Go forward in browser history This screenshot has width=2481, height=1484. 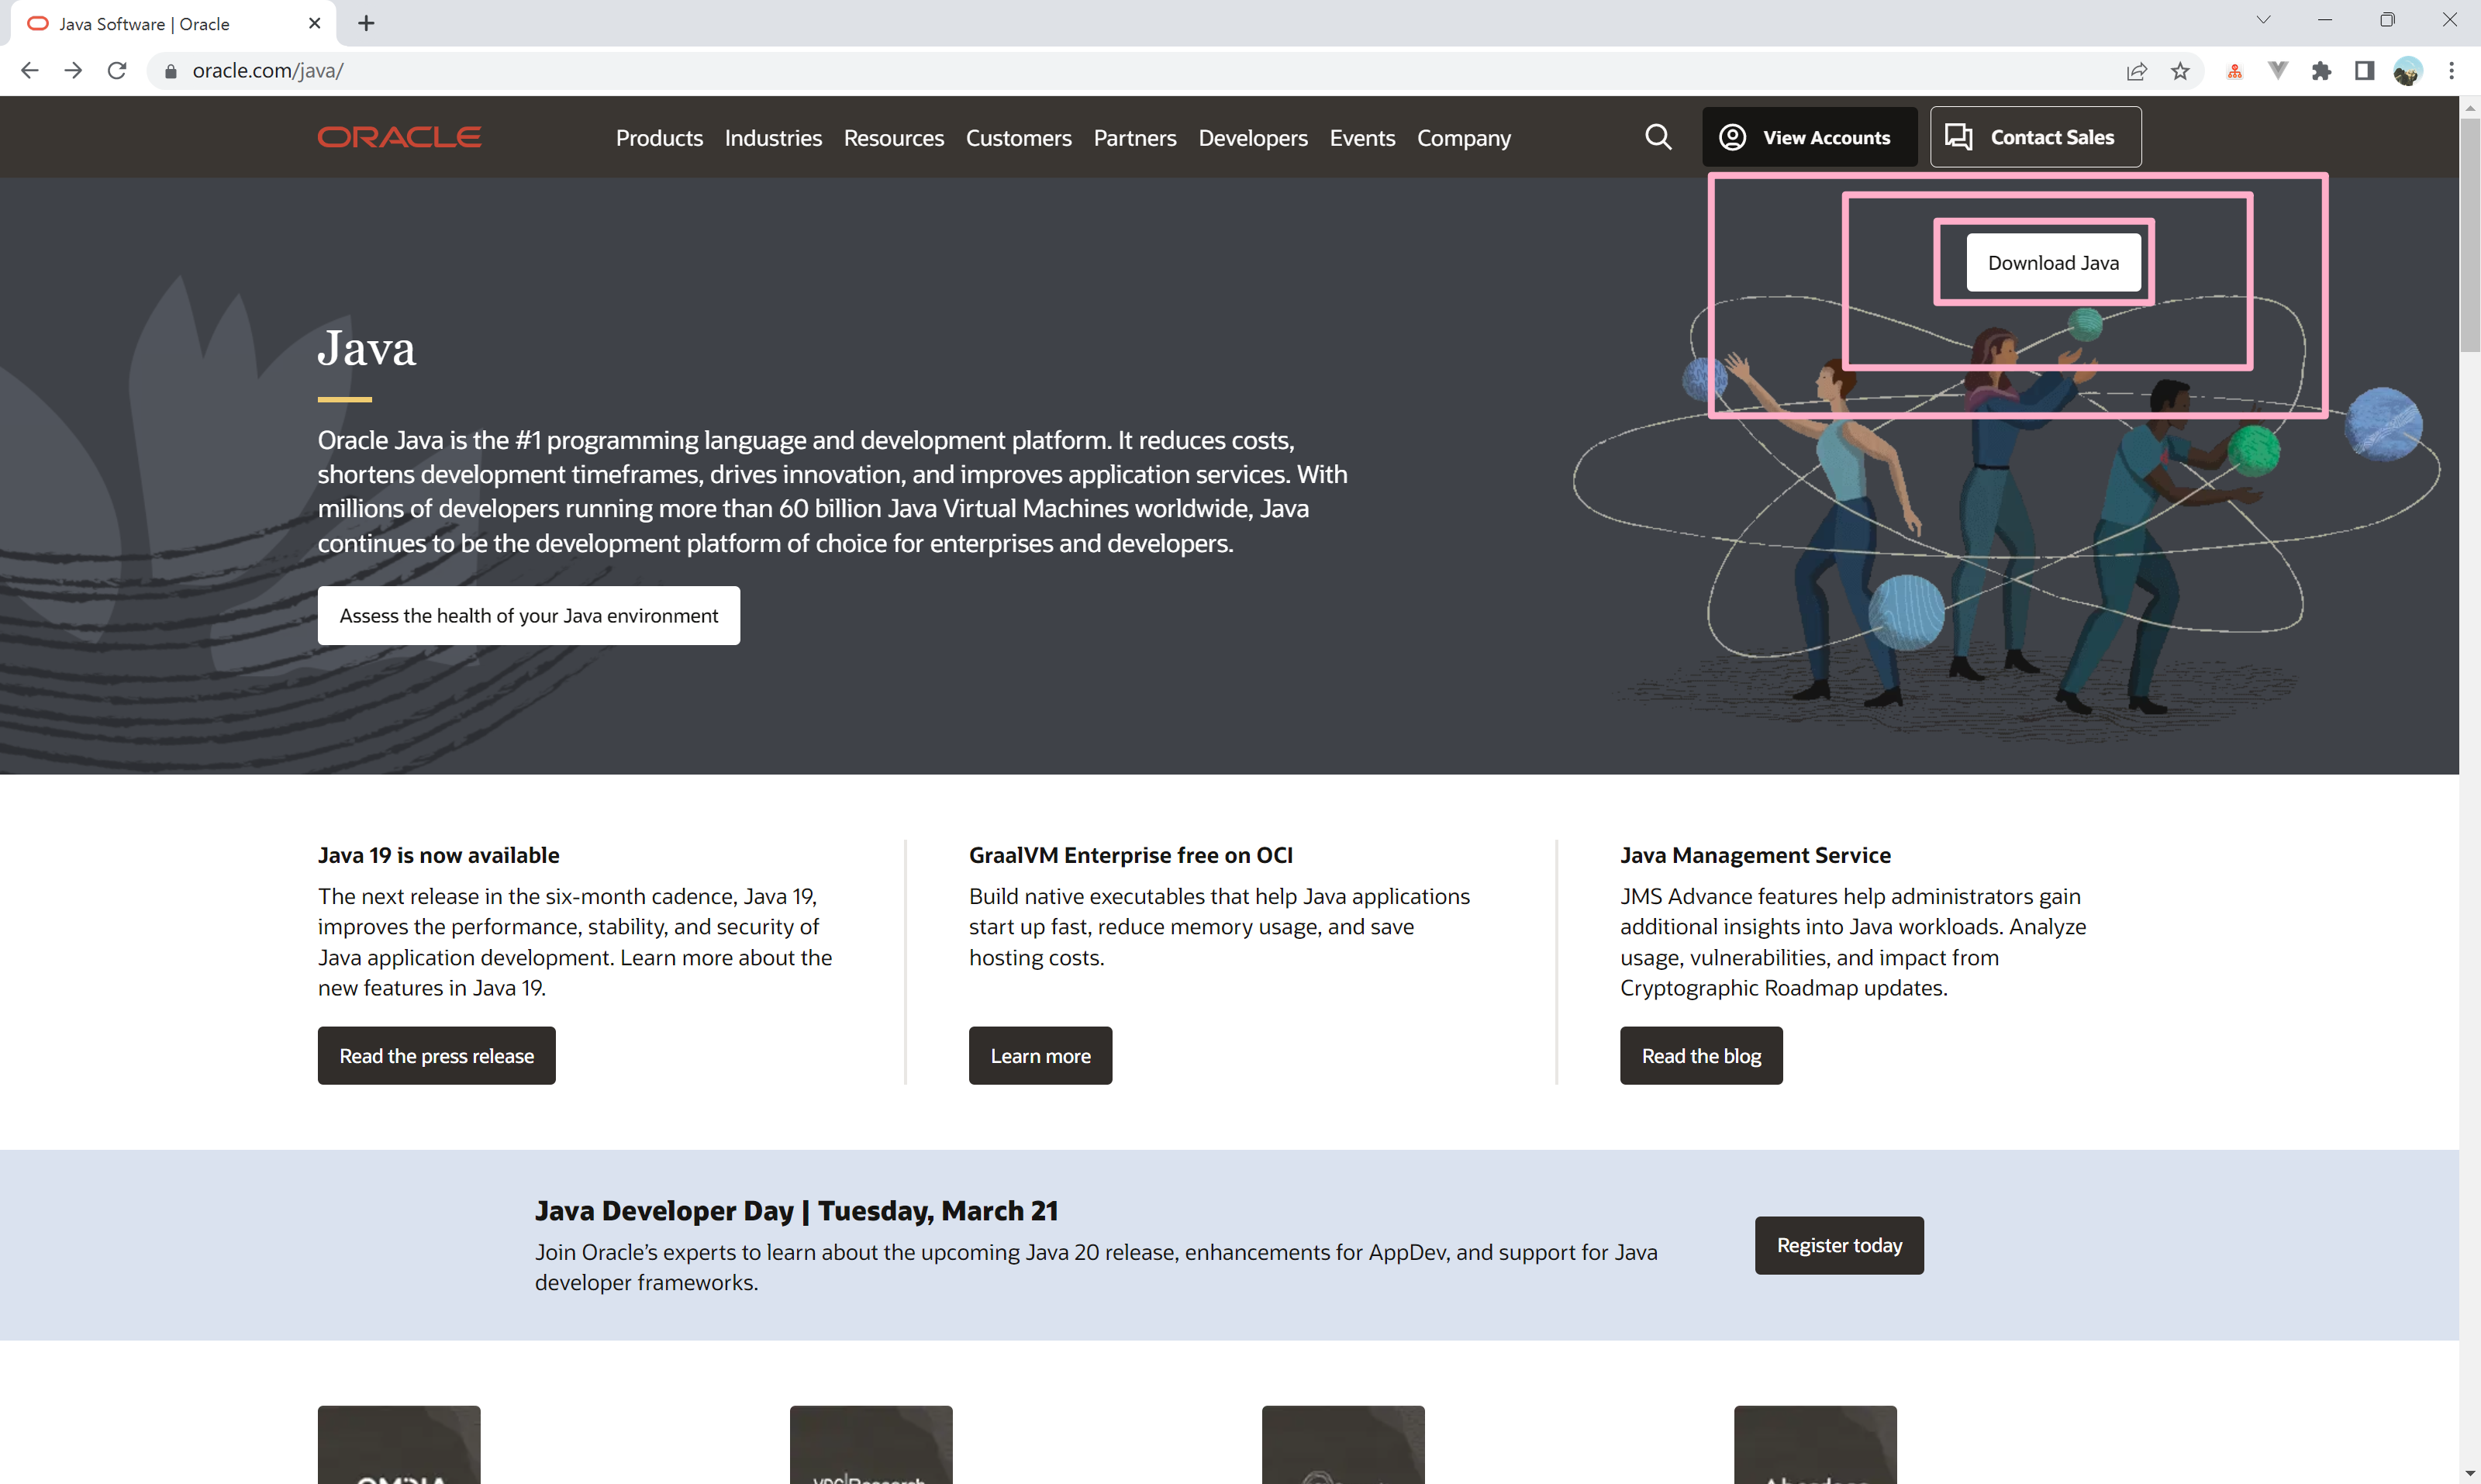tap(73, 70)
